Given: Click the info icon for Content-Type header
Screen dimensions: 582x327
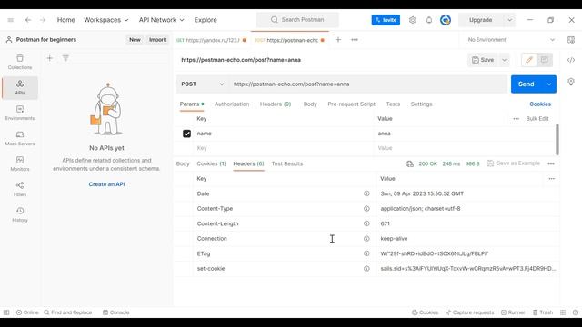Looking at the screenshot, I should click(366, 209).
